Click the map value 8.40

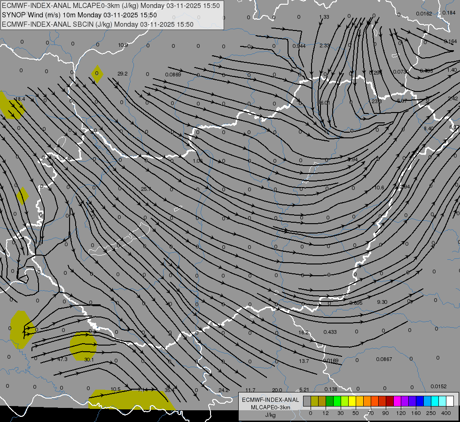[x=429, y=128]
